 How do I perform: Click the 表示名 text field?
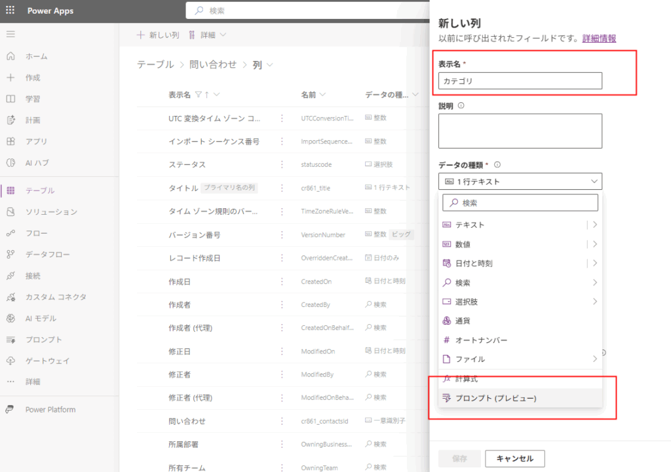[520, 81]
